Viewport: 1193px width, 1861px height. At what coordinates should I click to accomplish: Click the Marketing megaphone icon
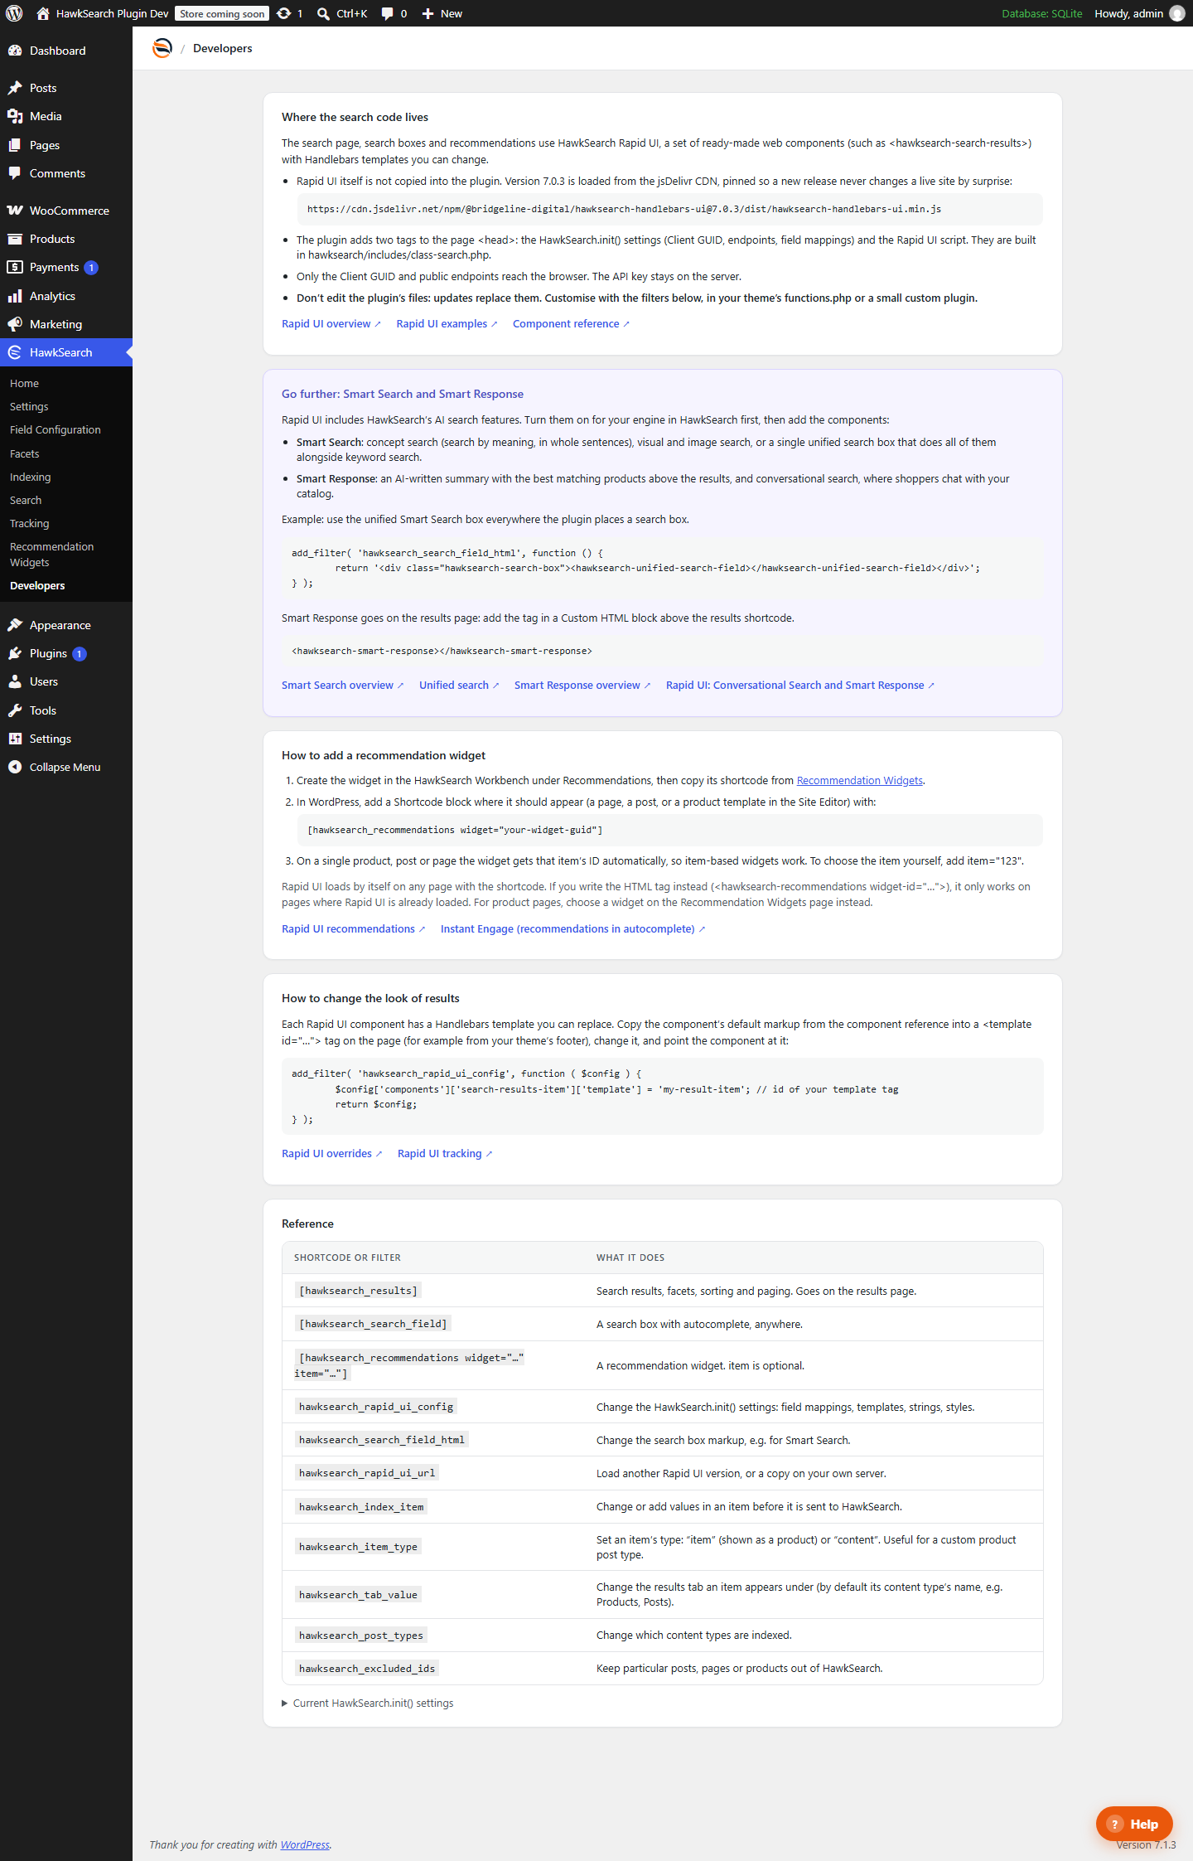[x=15, y=324]
